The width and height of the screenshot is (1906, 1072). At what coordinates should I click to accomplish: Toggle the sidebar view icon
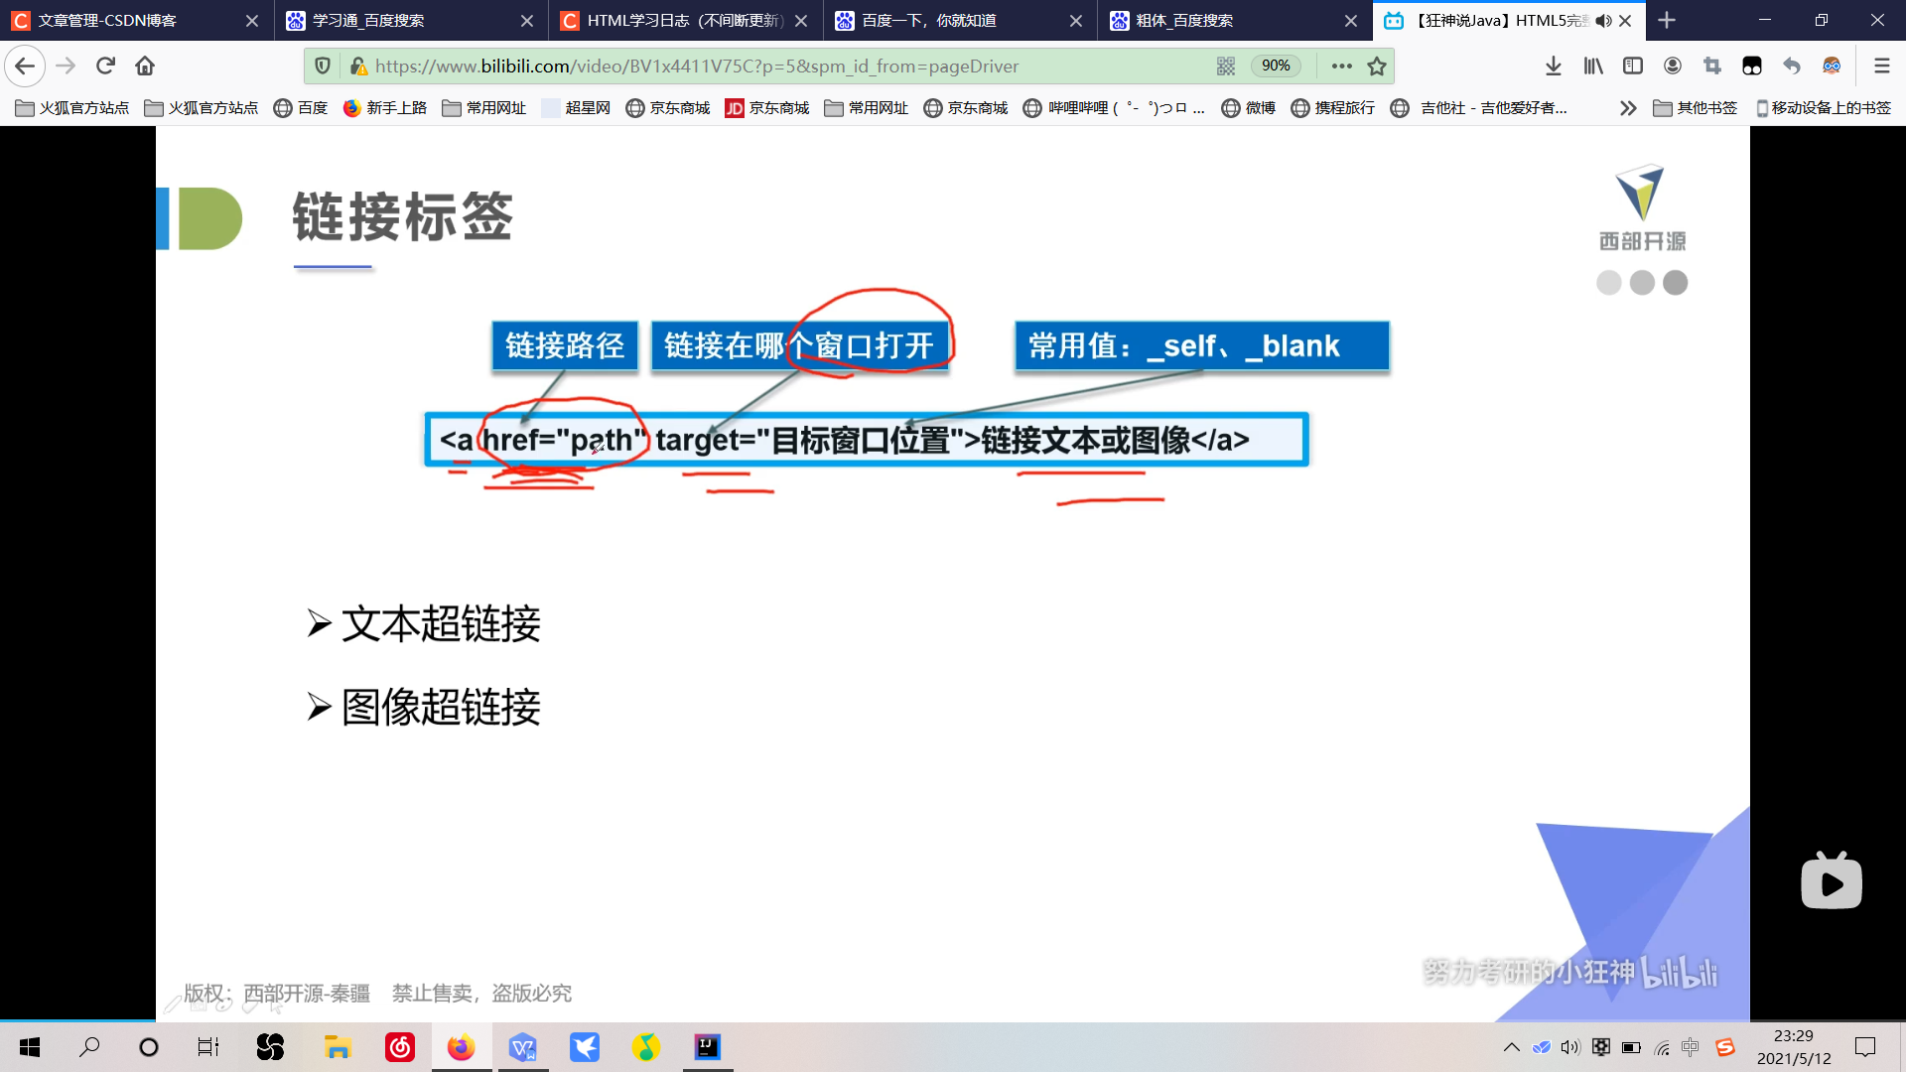1632,66
